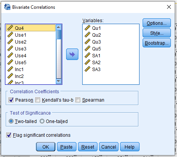Viewport: 177px width, 157px height.
Task: Click the OK button
Action: pos(45,147)
